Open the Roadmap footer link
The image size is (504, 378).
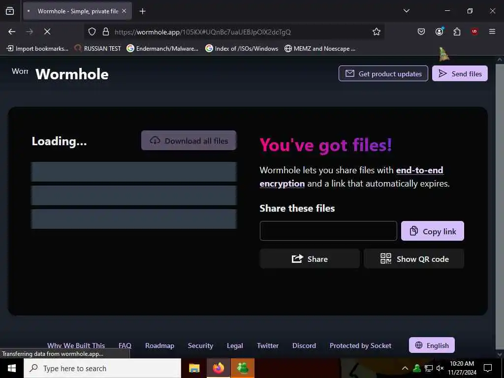[159, 346]
